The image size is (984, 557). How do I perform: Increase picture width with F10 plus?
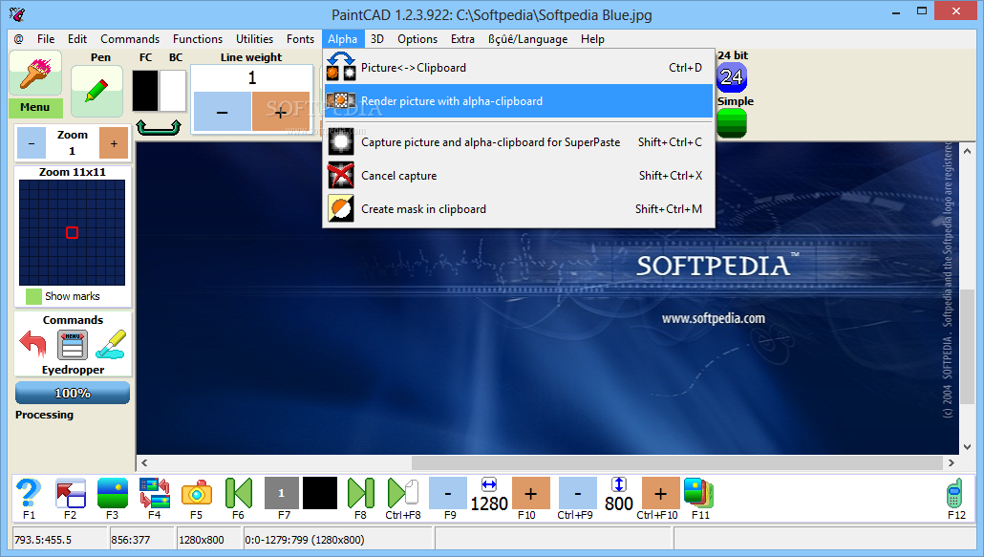[x=531, y=493]
